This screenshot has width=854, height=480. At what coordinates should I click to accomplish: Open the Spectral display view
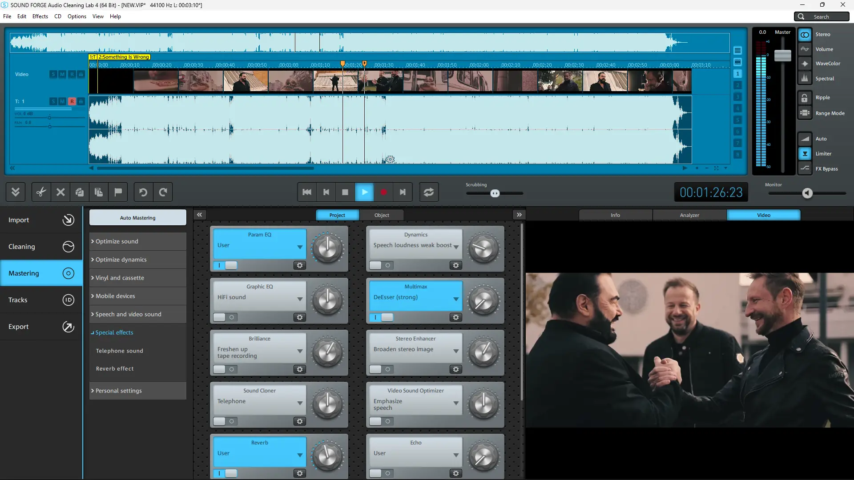805,78
